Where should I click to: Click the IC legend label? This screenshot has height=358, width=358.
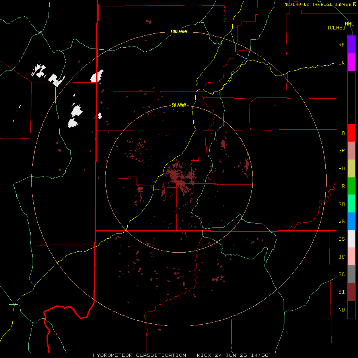(342, 257)
